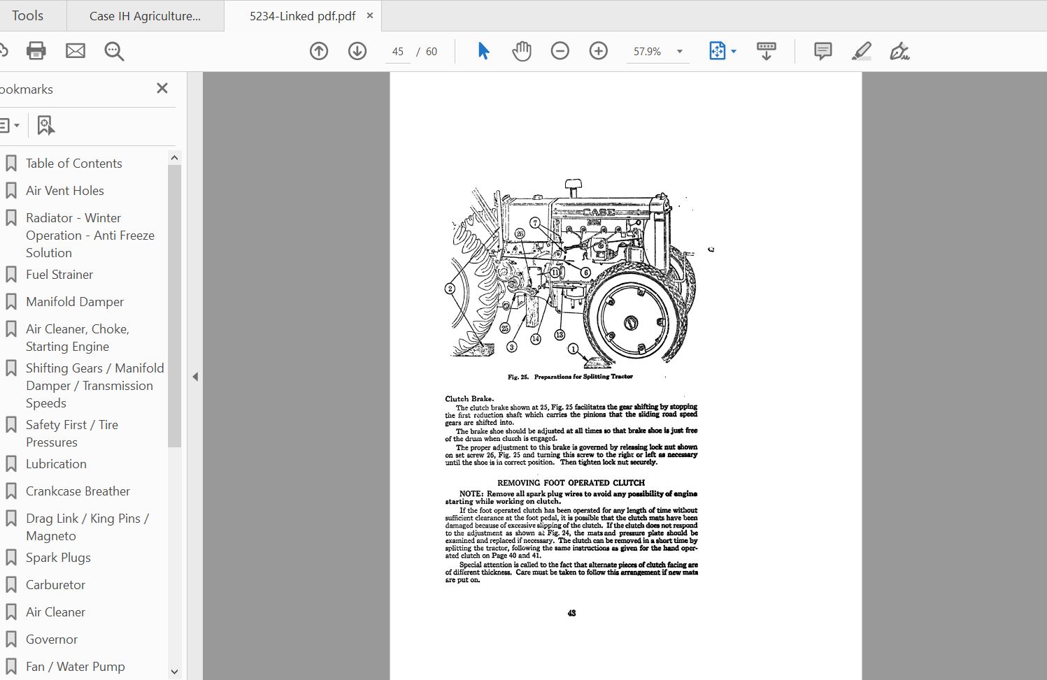Activate the Hand pan tool
The image size is (1047, 680).
coord(522,51)
